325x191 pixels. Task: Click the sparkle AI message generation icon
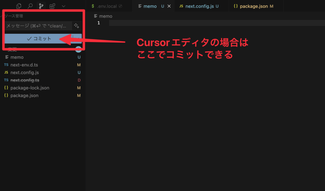(76, 26)
